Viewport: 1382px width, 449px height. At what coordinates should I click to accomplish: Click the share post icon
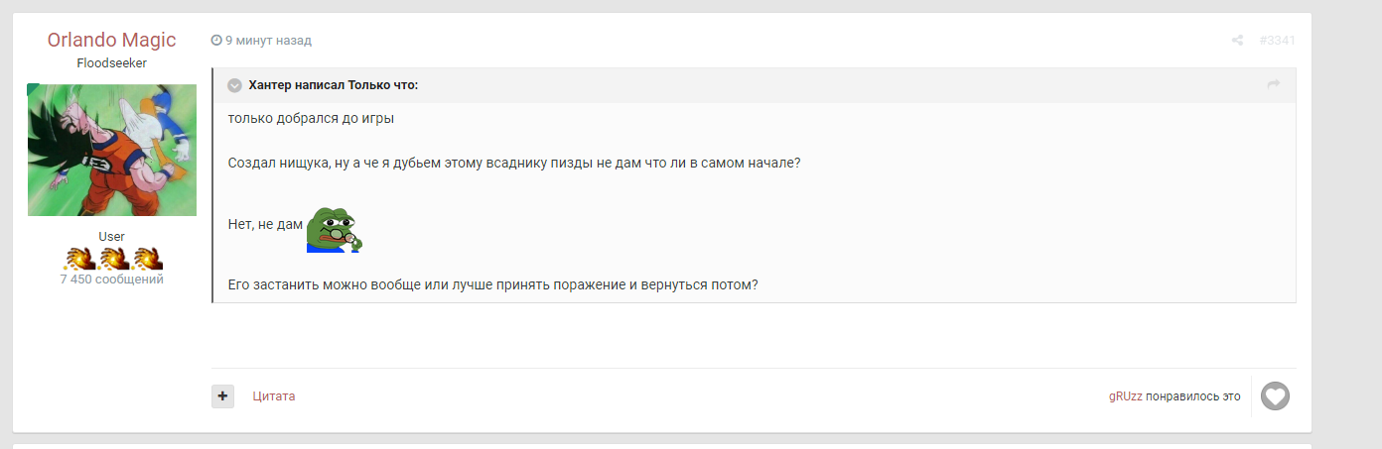[1237, 41]
